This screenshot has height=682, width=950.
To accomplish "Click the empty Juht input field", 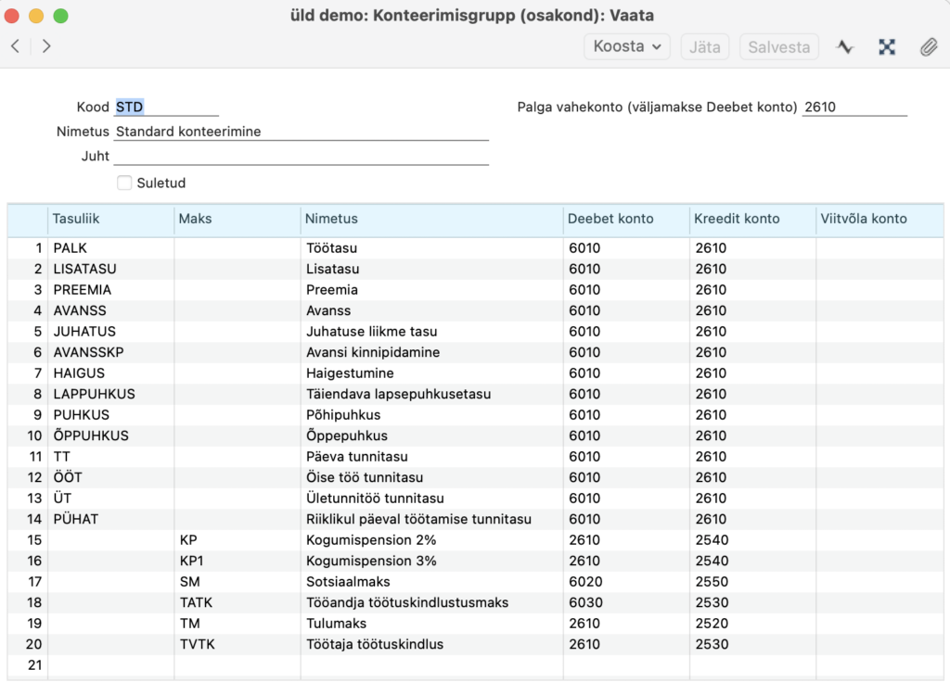I will [301, 156].
